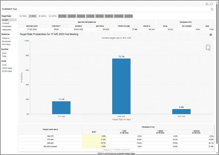Click the PRIOR VOLUME value 27,985

(x=135, y=29)
